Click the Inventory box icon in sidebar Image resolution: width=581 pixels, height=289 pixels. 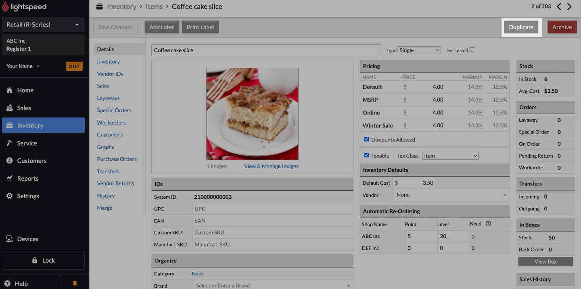click(x=10, y=125)
